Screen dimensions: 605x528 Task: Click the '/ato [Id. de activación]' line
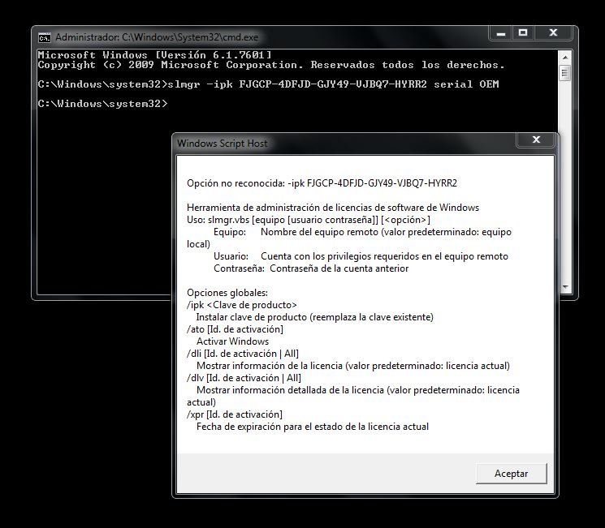click(x=235, y=329)
